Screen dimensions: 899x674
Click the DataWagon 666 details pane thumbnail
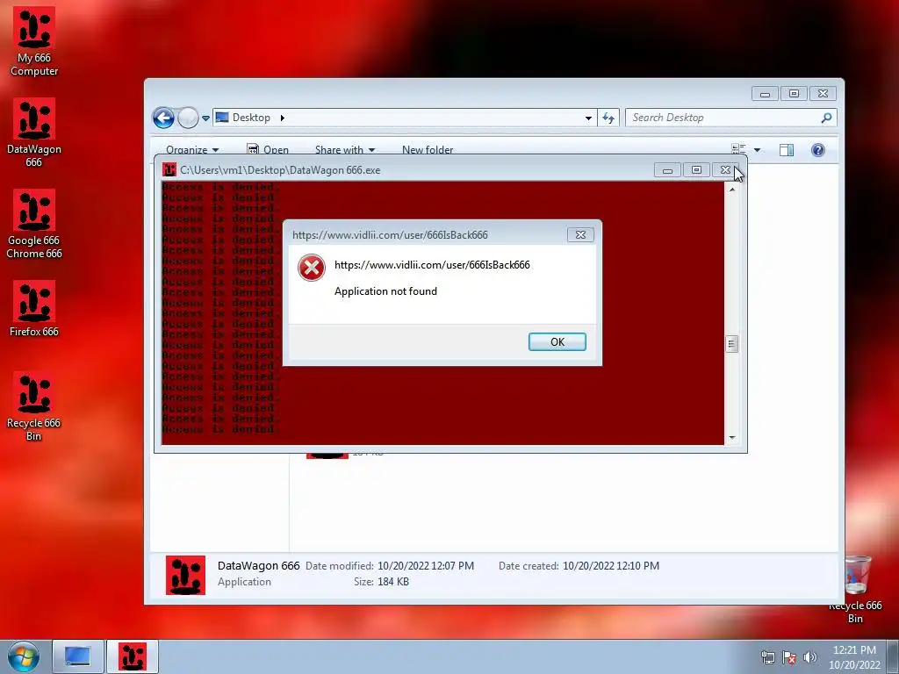pos(185,575)
